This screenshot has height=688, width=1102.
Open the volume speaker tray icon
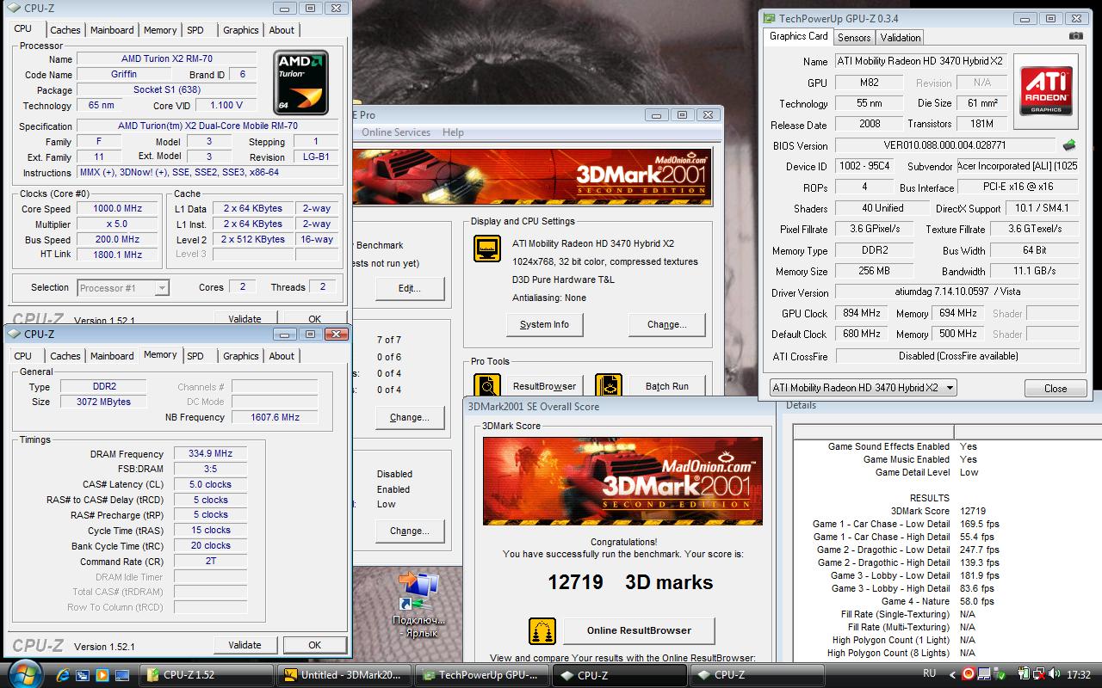click(1054, 675)
